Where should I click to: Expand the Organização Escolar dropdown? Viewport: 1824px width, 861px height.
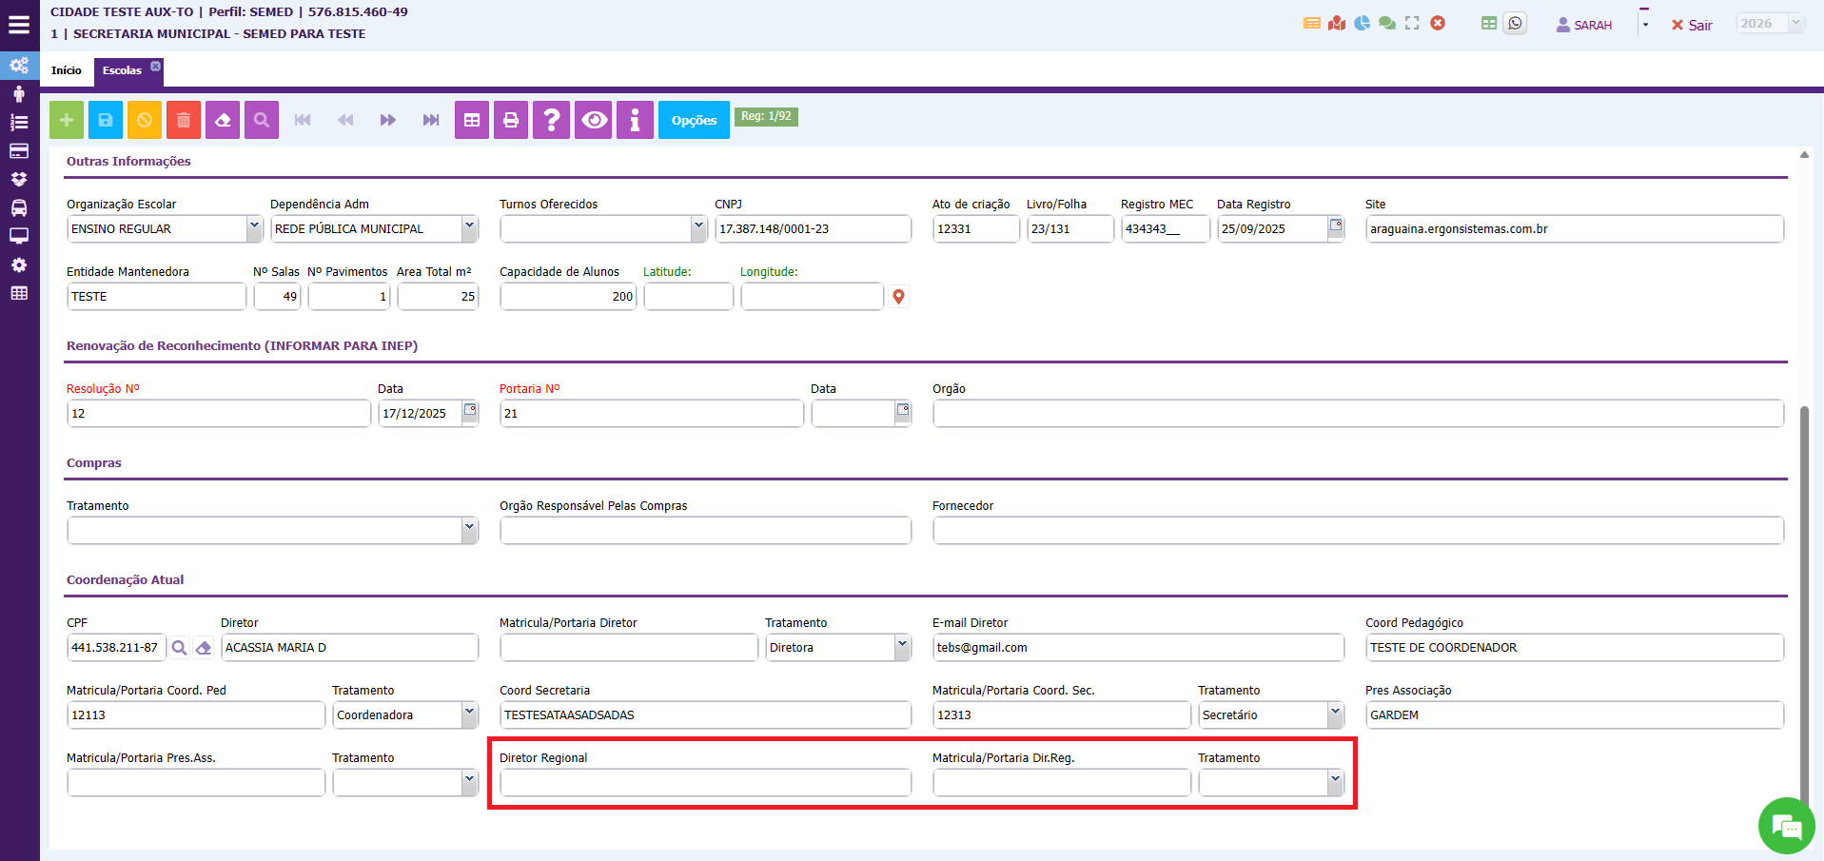coord(254,228)
